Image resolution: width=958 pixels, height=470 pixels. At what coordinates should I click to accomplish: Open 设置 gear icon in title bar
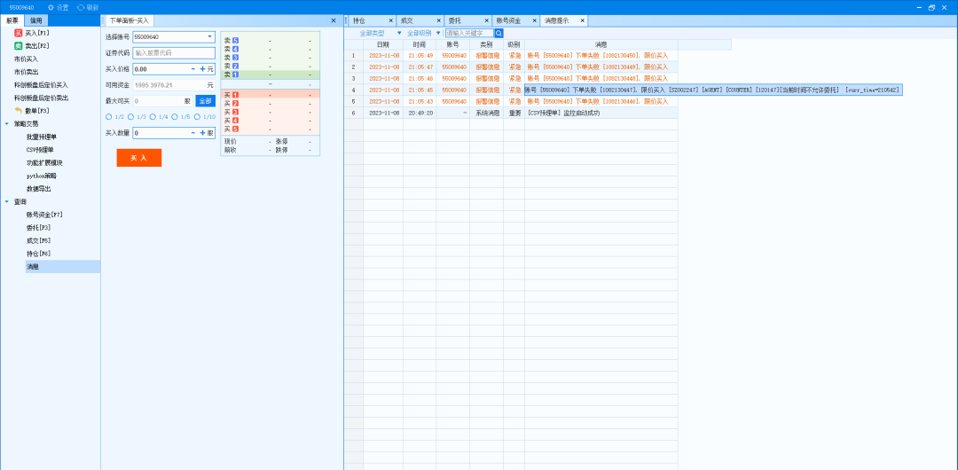51,7
